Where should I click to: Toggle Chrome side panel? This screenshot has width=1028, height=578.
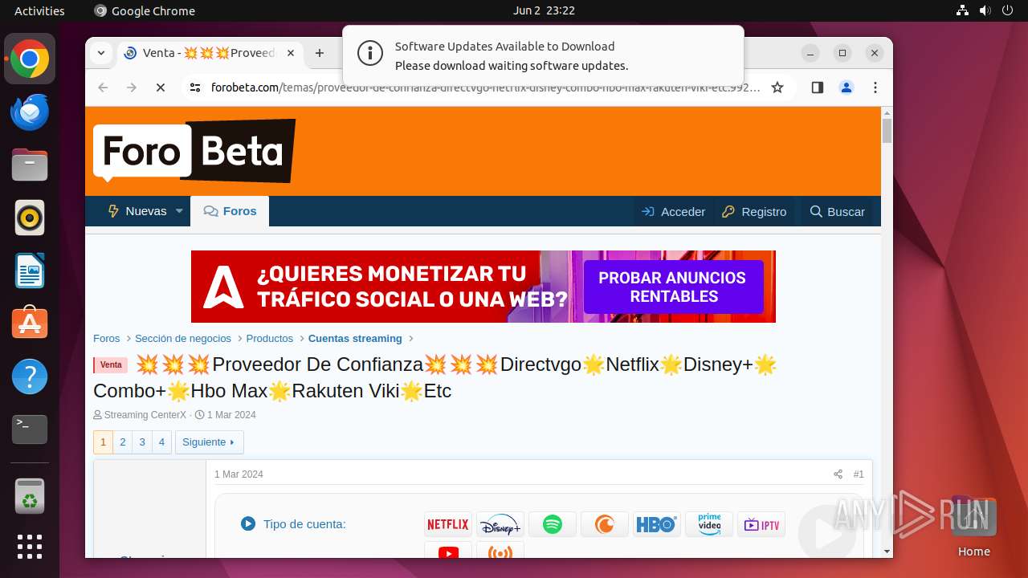(x=818, y=88)
